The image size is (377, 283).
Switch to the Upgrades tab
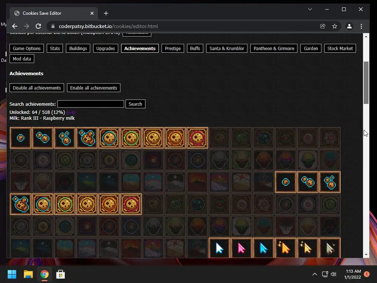tap(106, 48)
